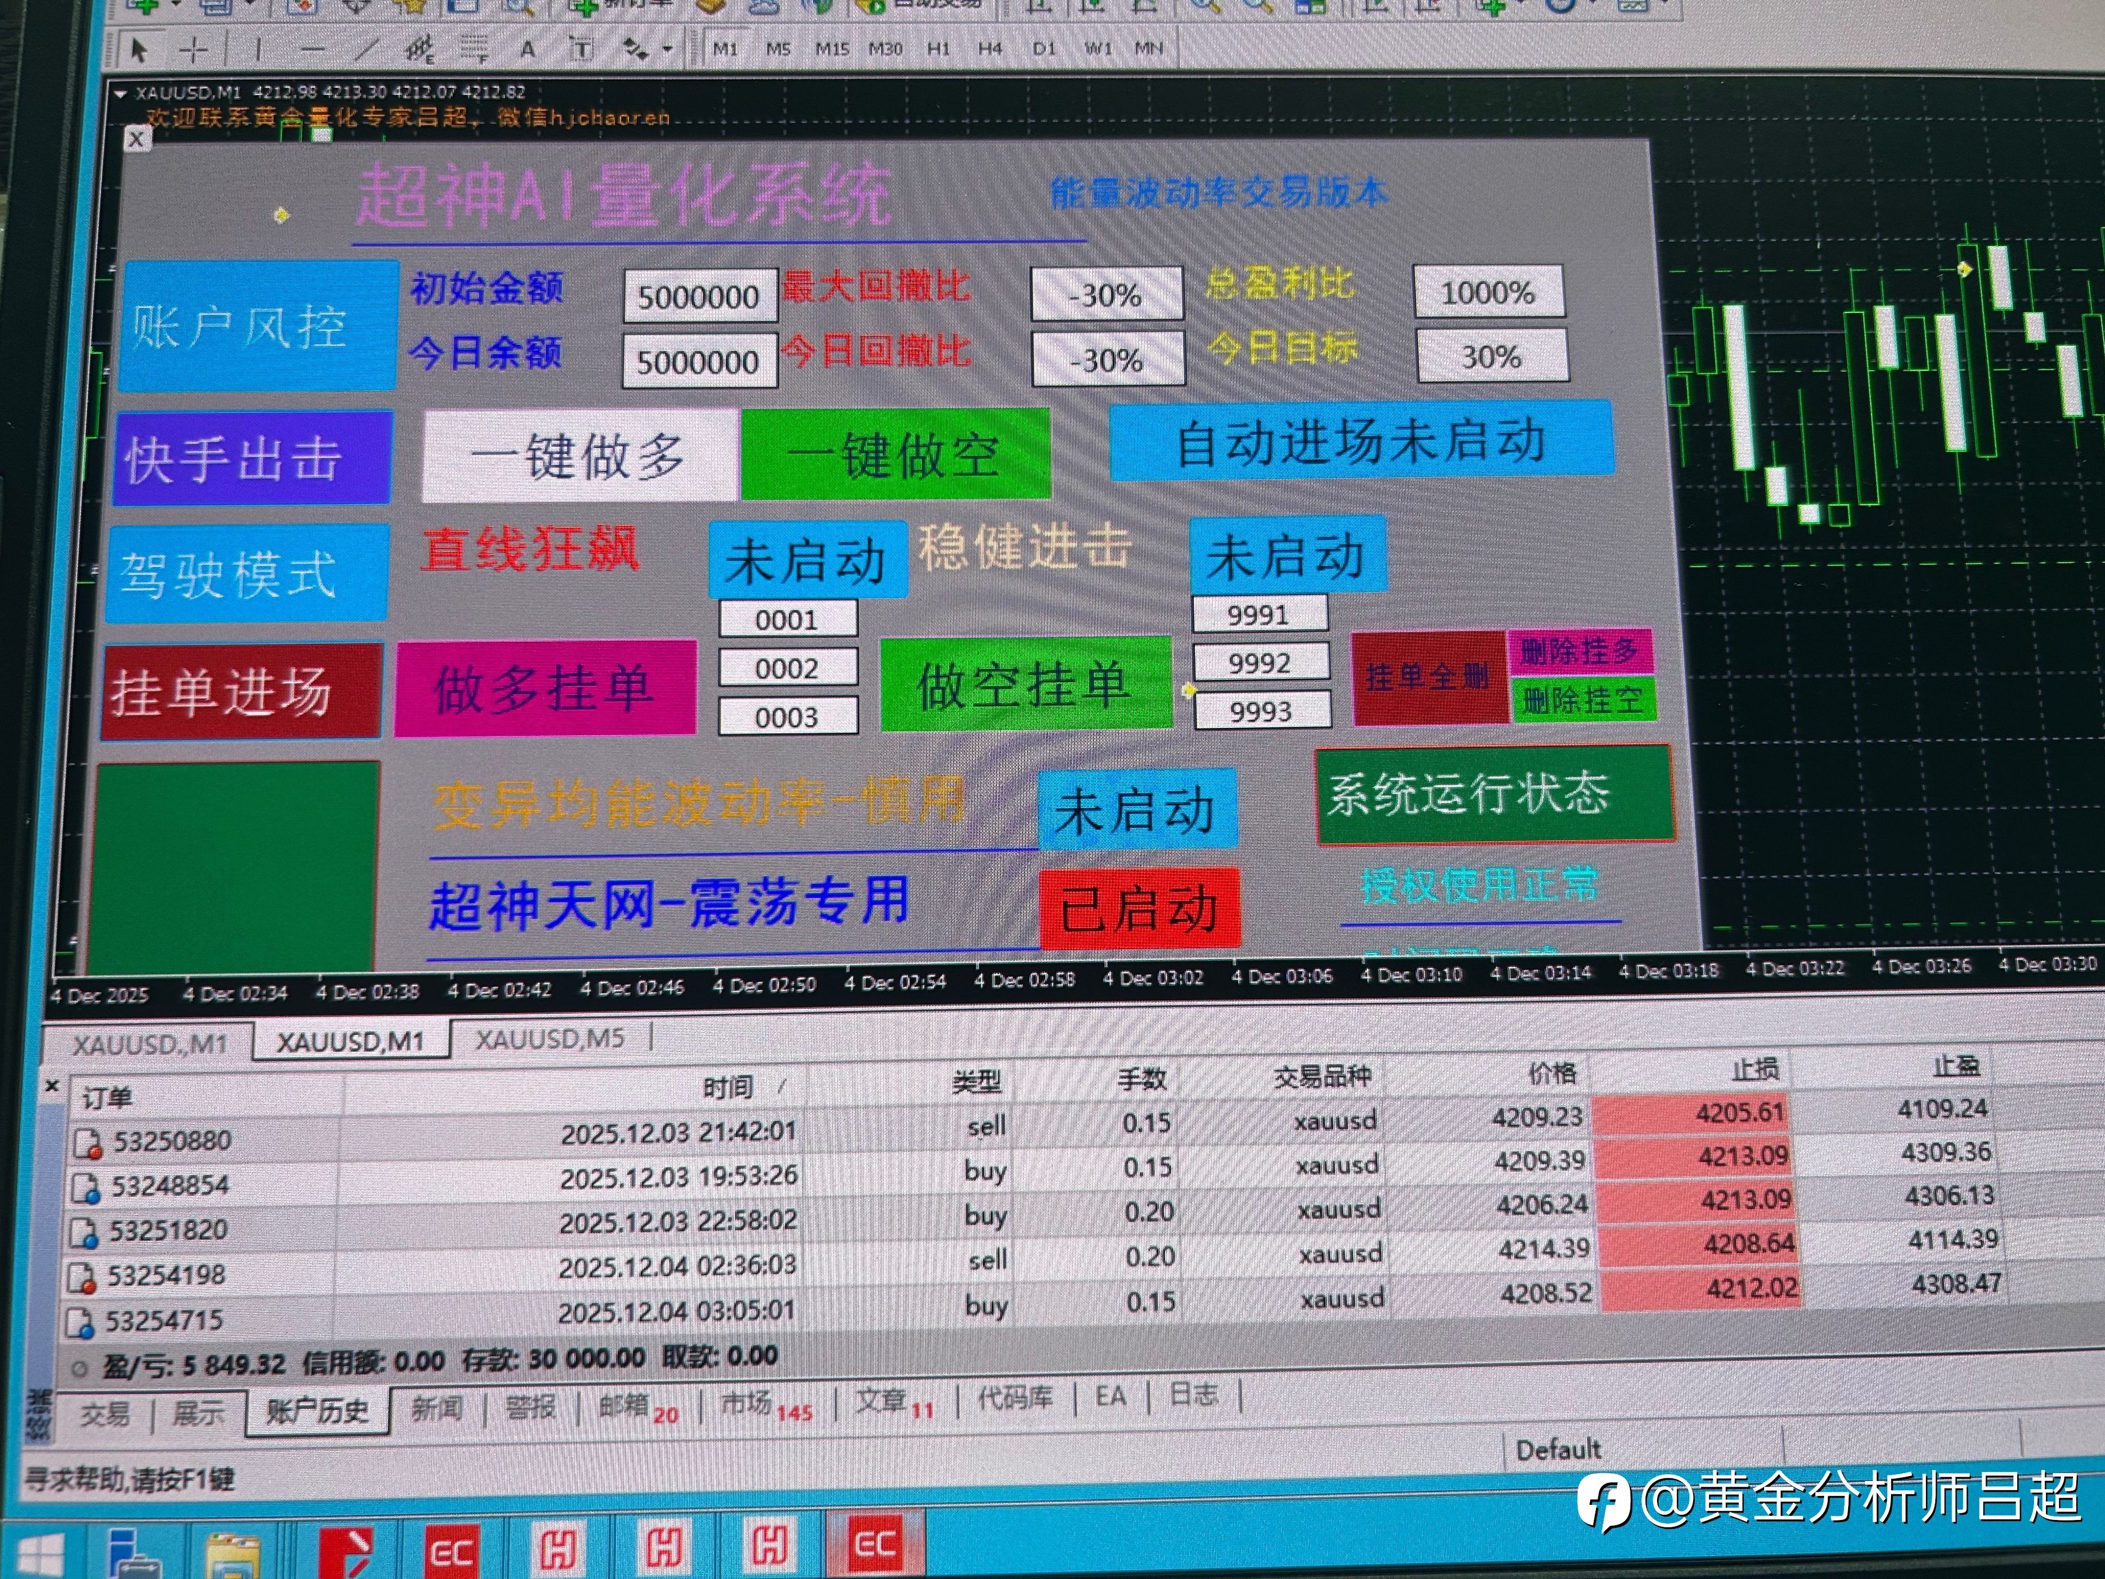The image size is (2105, 1579).
Task: Open the 账户历史 terminal tab
Action: coord(317,1410)
